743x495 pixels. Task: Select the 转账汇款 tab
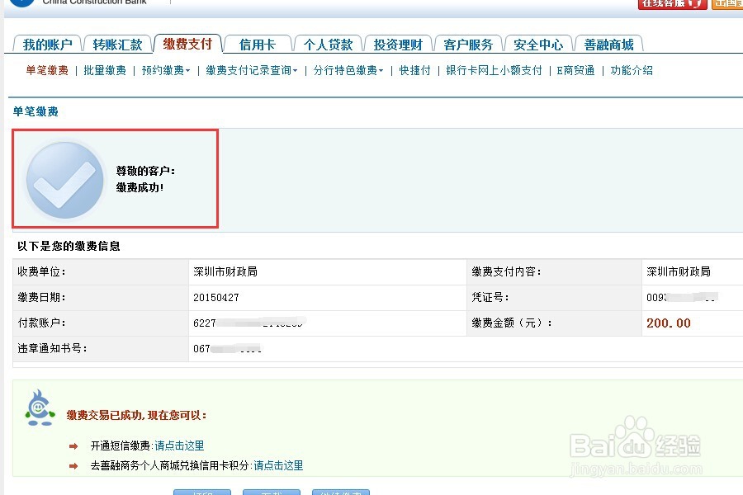[x=118, y=42]
